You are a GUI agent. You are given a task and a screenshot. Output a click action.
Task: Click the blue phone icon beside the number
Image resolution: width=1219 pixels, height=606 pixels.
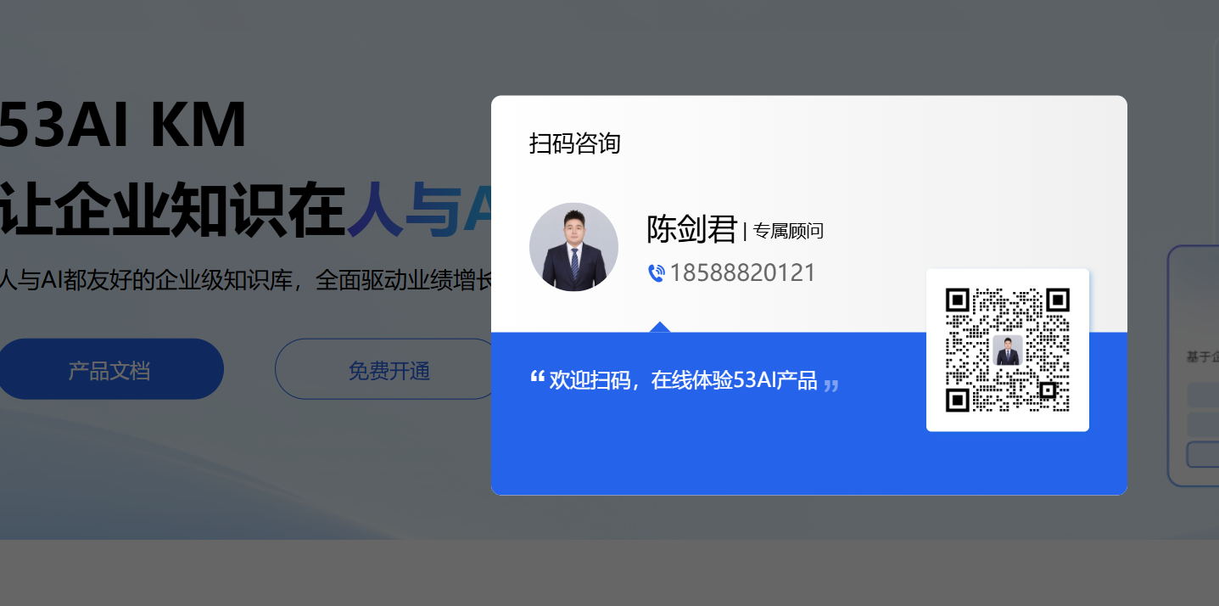(656, 273)
